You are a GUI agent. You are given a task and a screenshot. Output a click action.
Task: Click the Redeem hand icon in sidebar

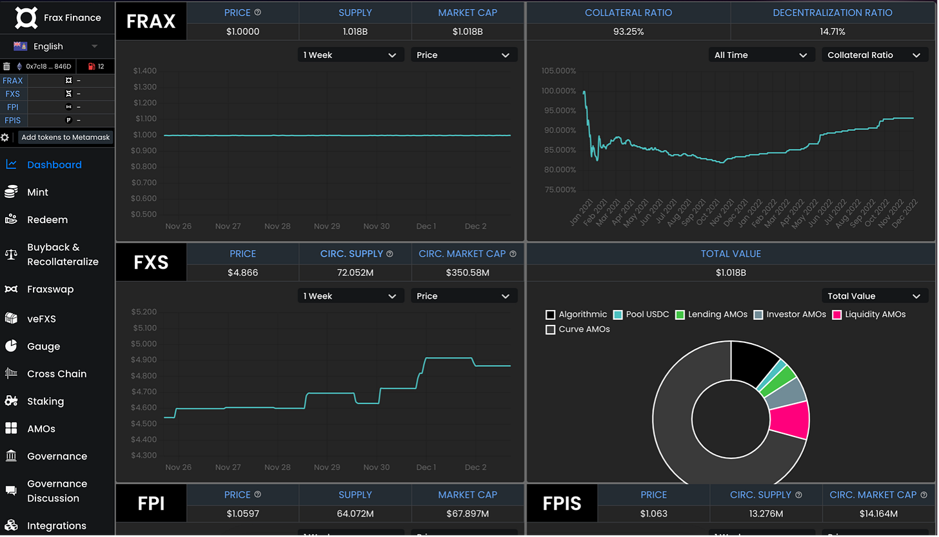(x=11, y=220)
